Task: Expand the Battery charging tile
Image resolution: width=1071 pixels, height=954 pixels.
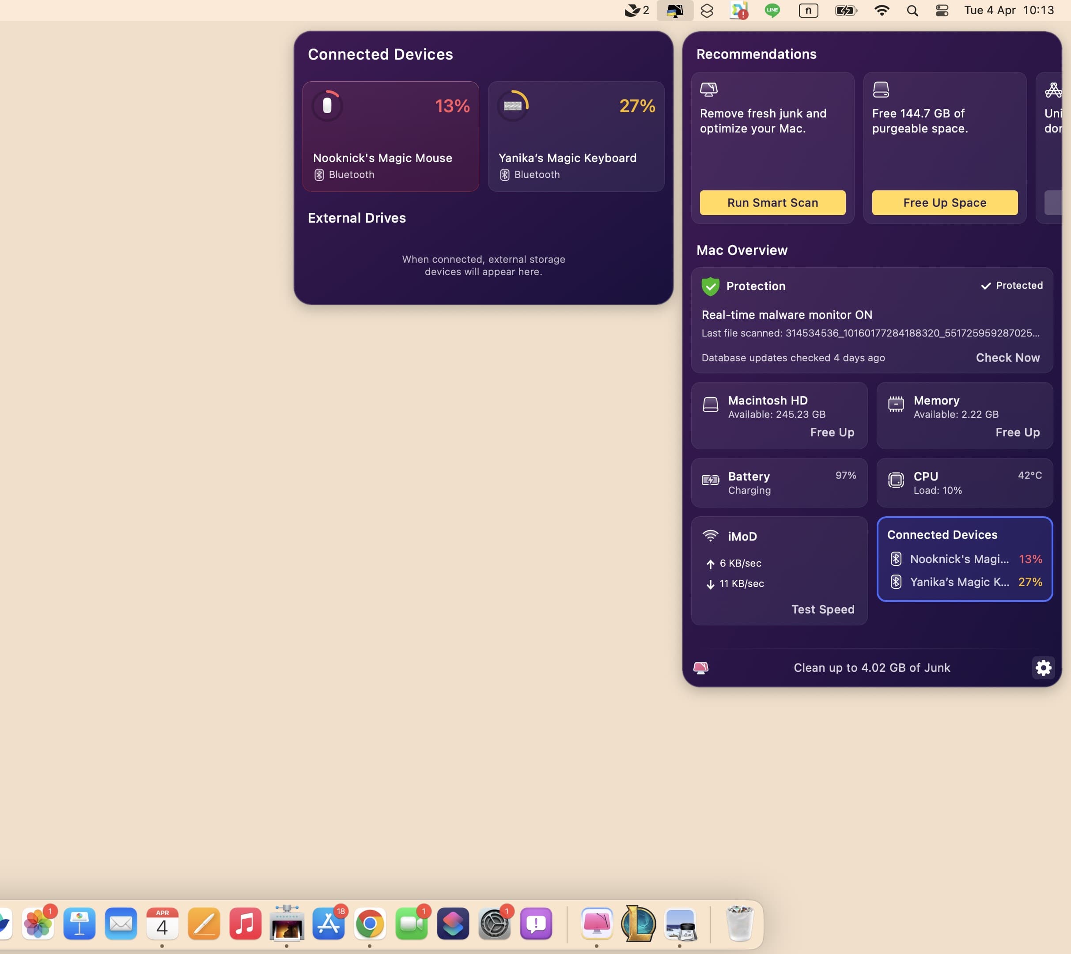Action: click(779, 483)
